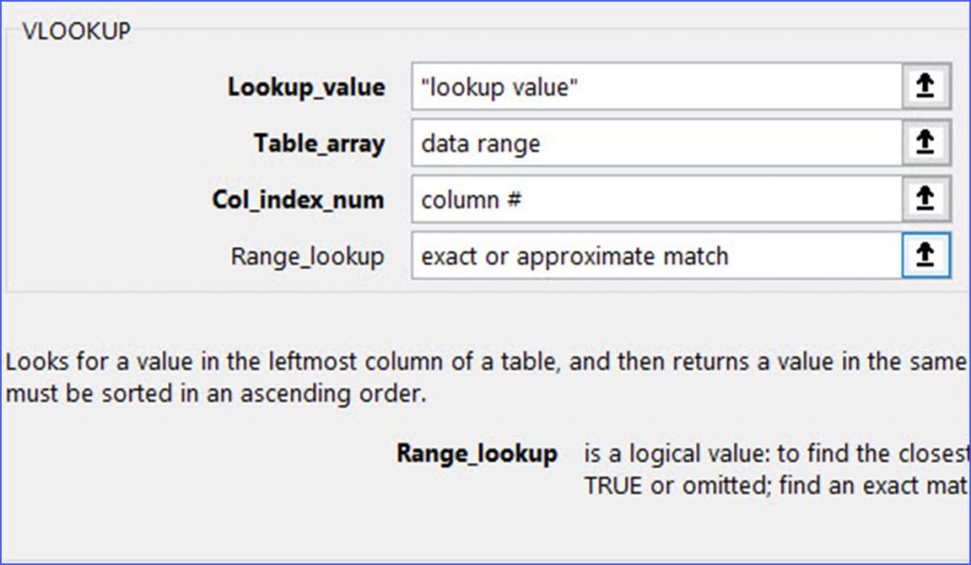The width and height of the screenshot is (971, 565).
Task: Select the text 'lookup value' in its field
Action: [x=498, y=85]
